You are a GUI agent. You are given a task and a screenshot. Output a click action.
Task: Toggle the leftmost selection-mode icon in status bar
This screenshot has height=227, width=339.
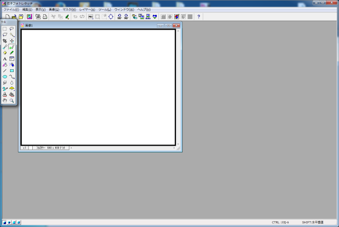(4, 222)
